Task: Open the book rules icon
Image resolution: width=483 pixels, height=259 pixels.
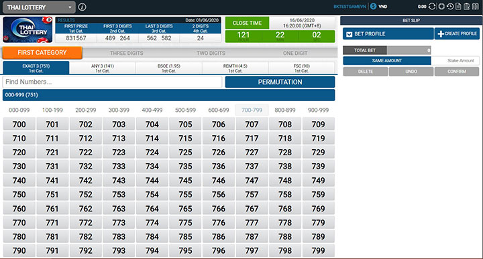Action: pos(476,7)
